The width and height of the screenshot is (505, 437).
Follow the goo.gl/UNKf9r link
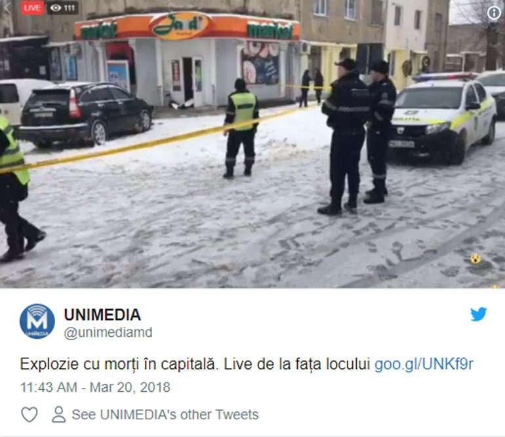pos(424,364)
